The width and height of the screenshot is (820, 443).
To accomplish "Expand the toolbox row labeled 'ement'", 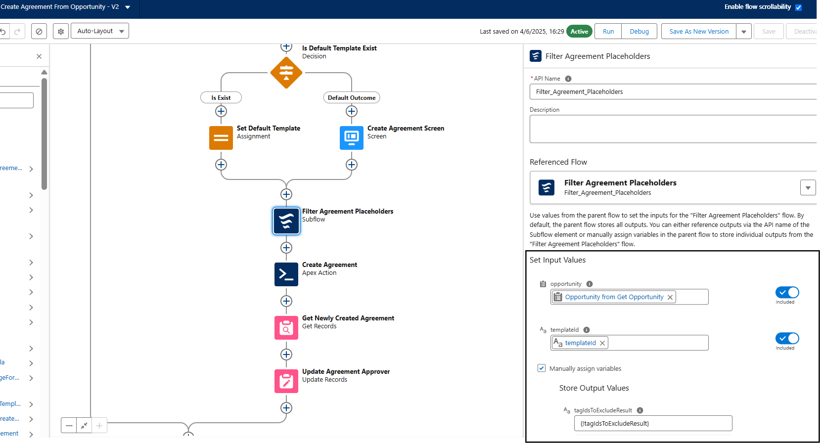I will point(31,434).
